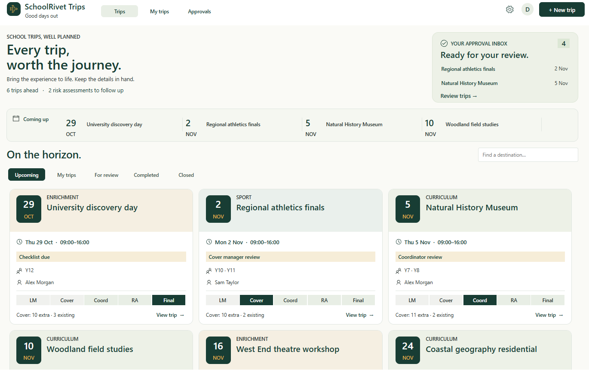The width and height of the screenshot is (589, 370).
Task: Click the year-group icon next to Y10 · Y11
Action: tap(209, 271)
